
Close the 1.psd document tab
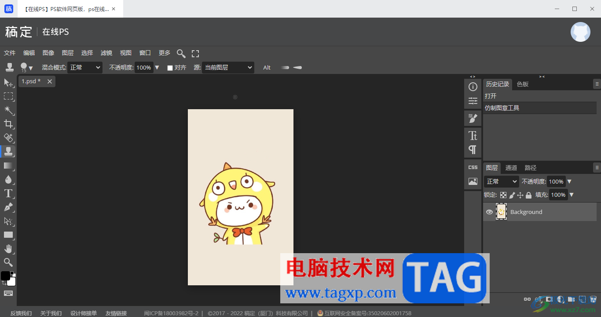coord(50,81)
